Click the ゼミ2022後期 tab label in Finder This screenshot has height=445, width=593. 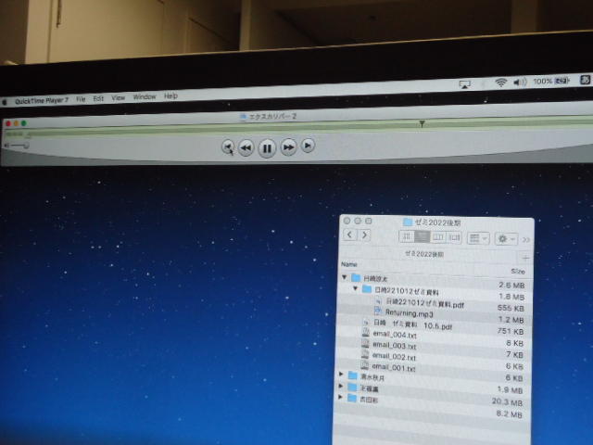point(424,254)
